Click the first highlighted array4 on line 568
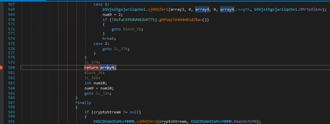Image resolution: width=330 pixels, height=124 pixels. (x=202, y=9)
